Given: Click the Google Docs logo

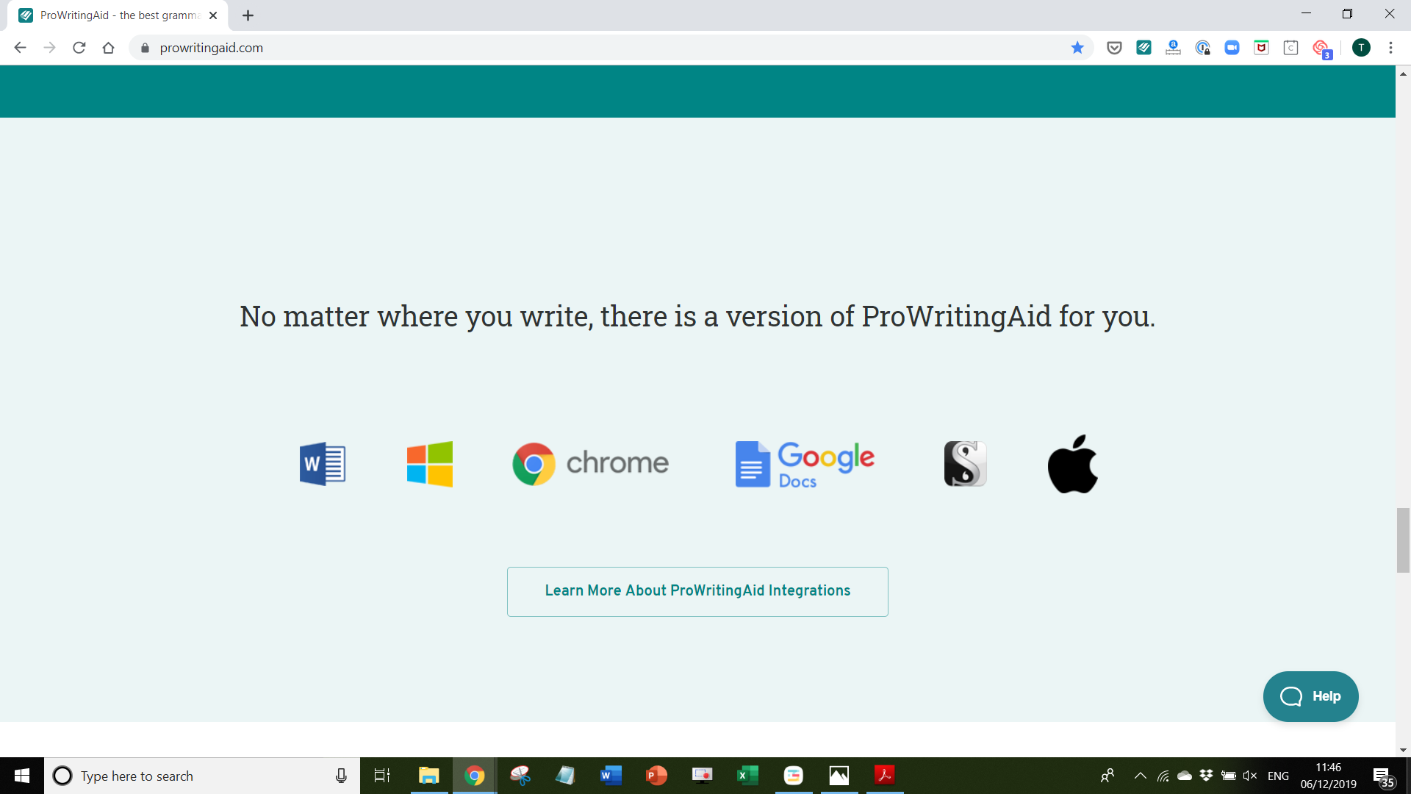Looking at the screenshot, I should pos(804,463).
